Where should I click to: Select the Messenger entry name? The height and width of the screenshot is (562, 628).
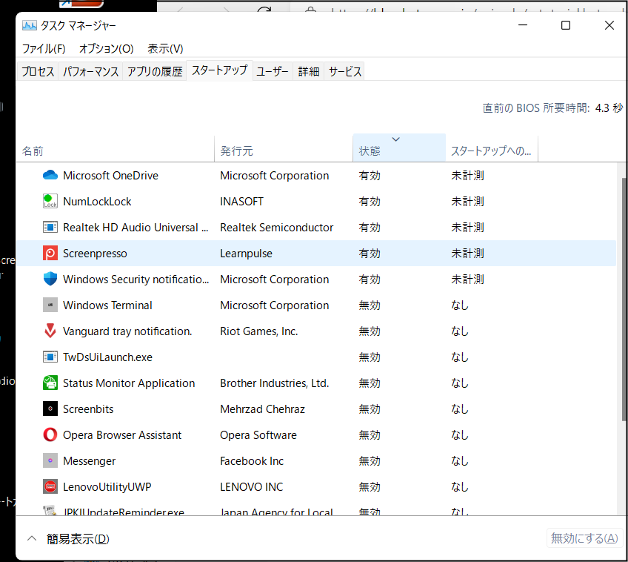(x=89, y=460)
